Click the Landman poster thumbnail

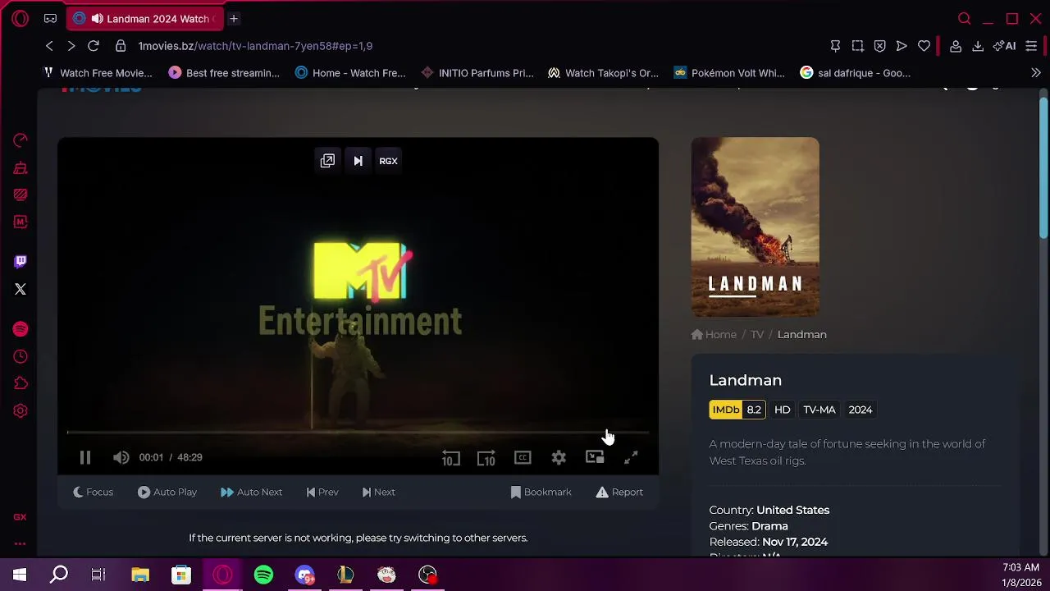pyautogui.click(x=755, y=227)
